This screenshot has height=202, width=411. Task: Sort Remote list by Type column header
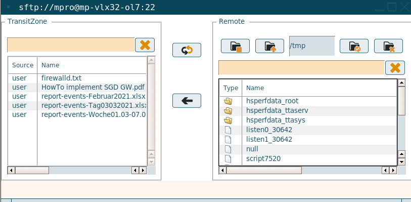(231, 88)
